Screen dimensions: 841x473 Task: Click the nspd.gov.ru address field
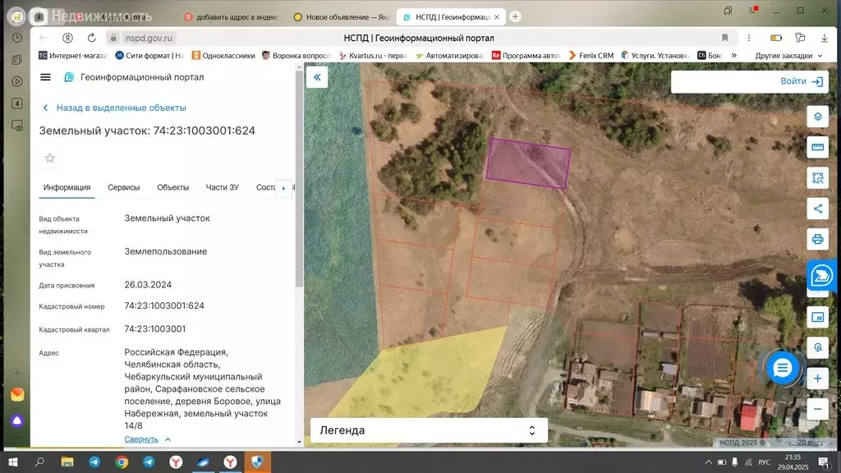pos(149,38)
